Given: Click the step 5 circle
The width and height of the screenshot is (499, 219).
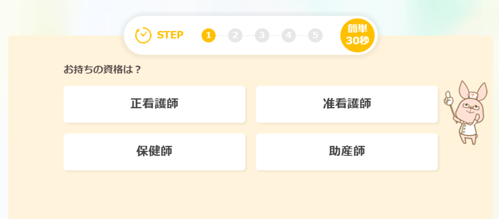Looking at the screenshot, I should (315, 35).
